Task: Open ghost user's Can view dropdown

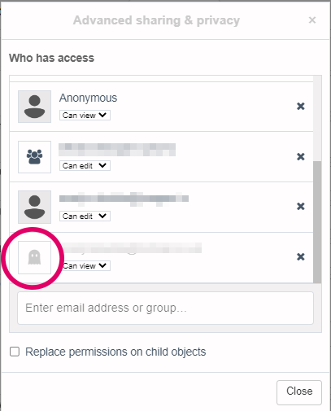Action: 85,266
